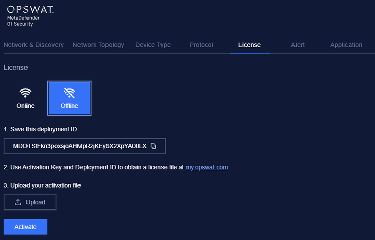375x240 pixels.
Task: Select the Offline license mode
Action: (69, 98)
